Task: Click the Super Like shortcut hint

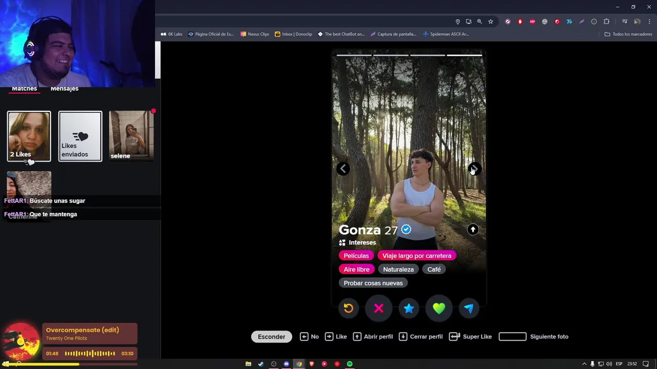Action: (471, 337)
